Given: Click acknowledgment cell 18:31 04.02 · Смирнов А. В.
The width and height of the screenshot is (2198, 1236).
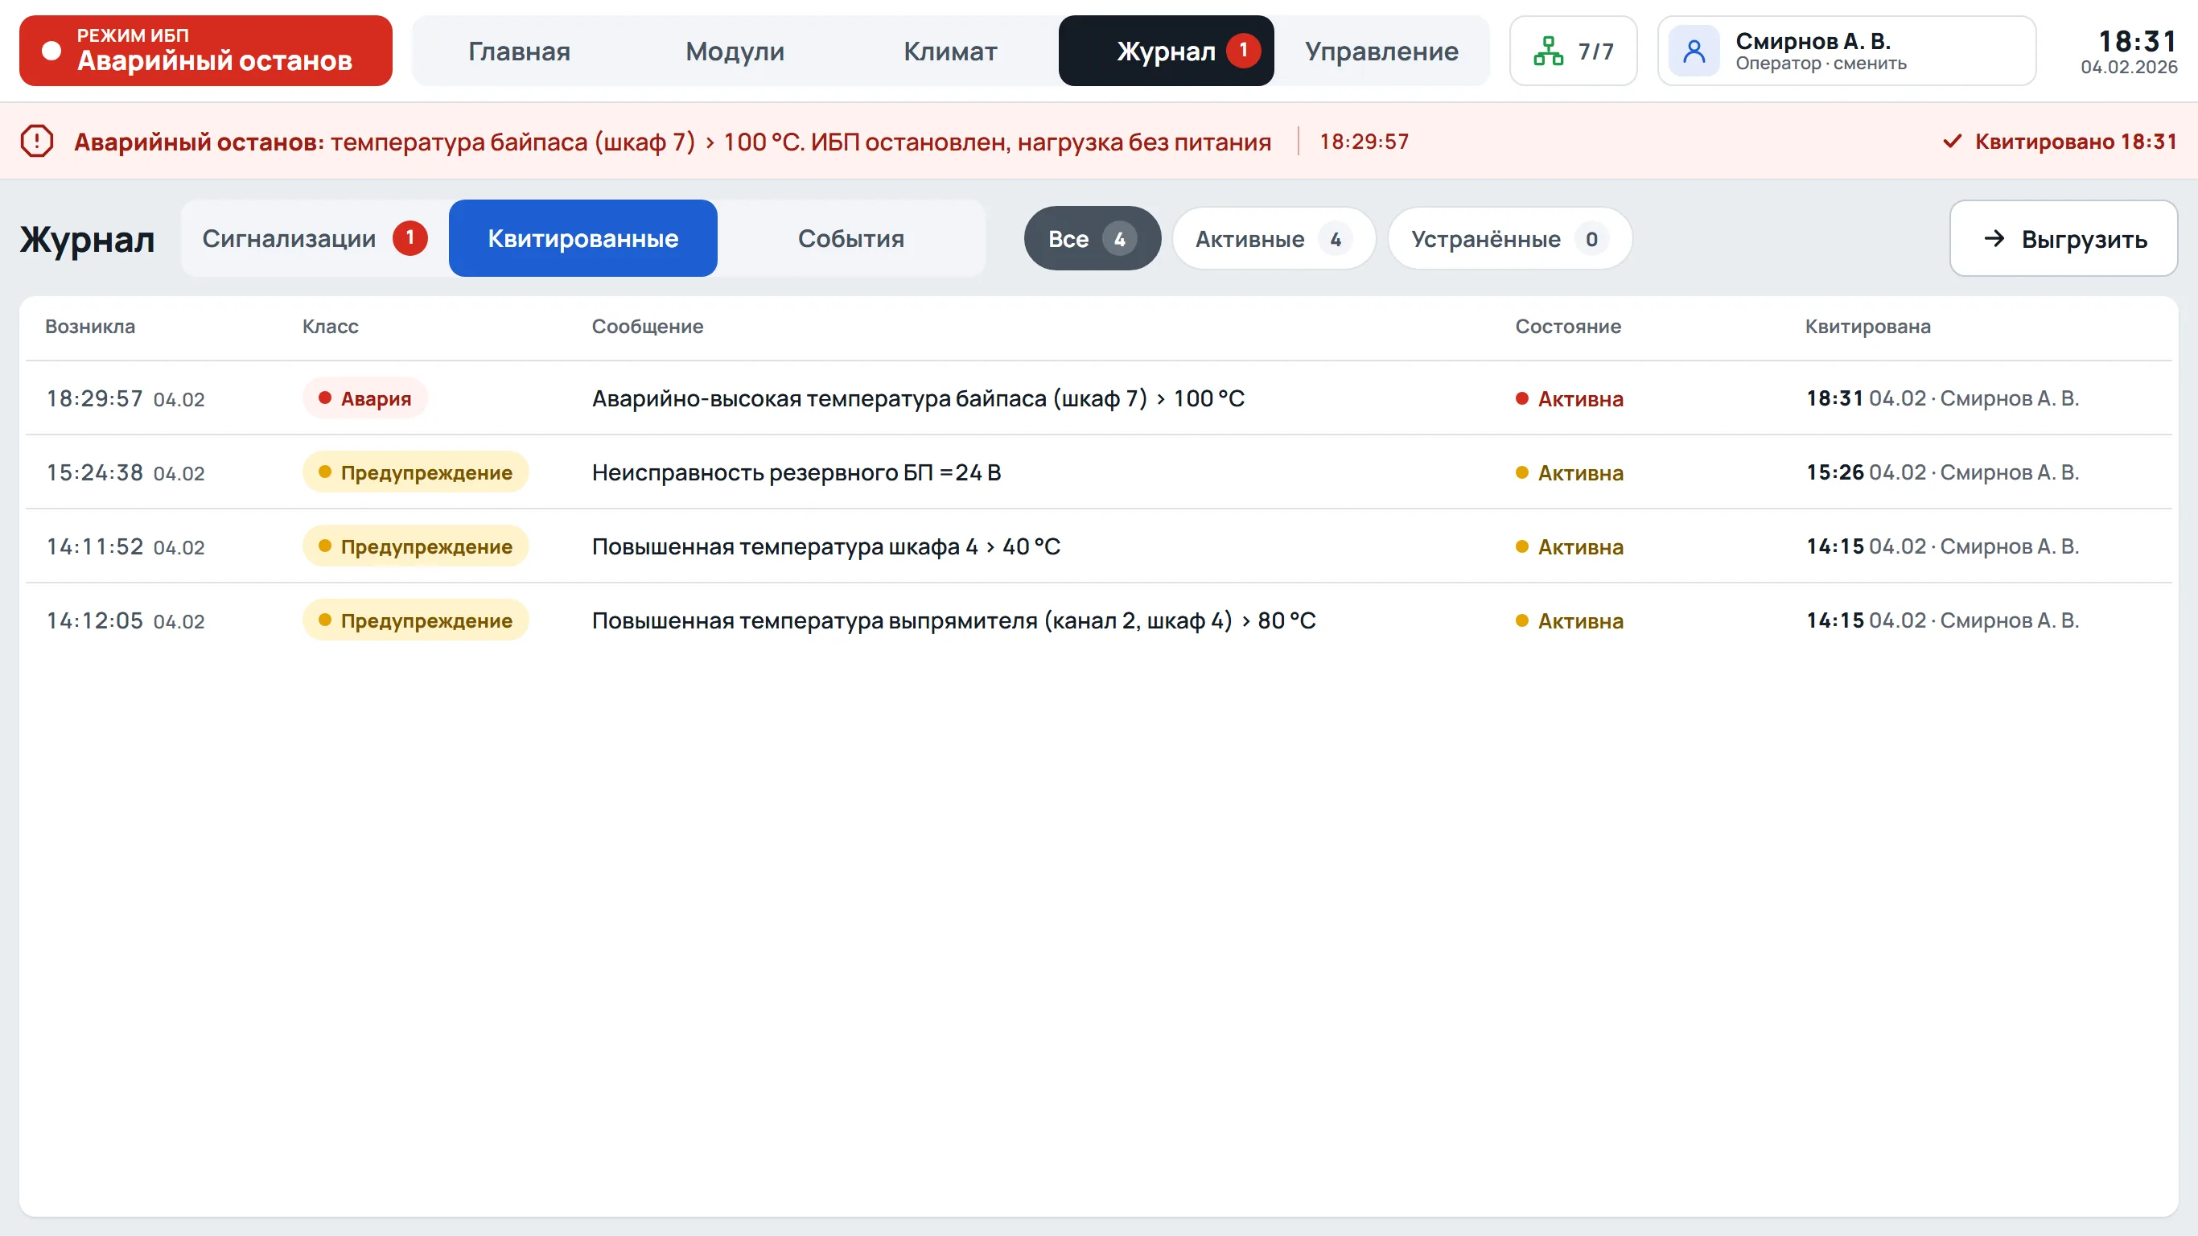Looking at the screenshot, I should tap(1941, 398).
